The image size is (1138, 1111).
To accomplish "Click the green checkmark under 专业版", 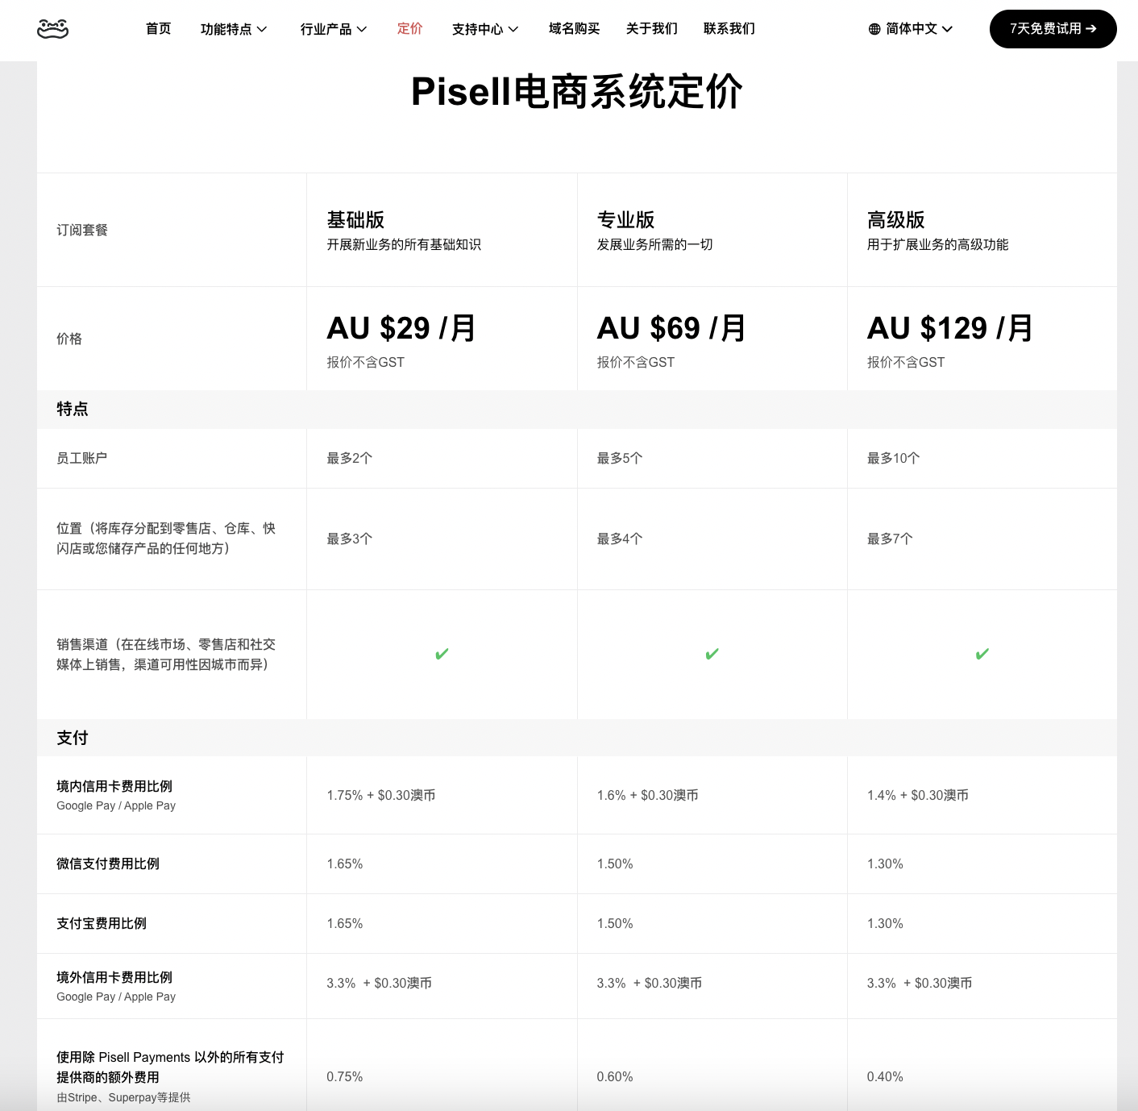I will [x=712, y=654].
